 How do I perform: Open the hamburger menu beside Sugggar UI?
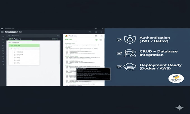point(2,32)
